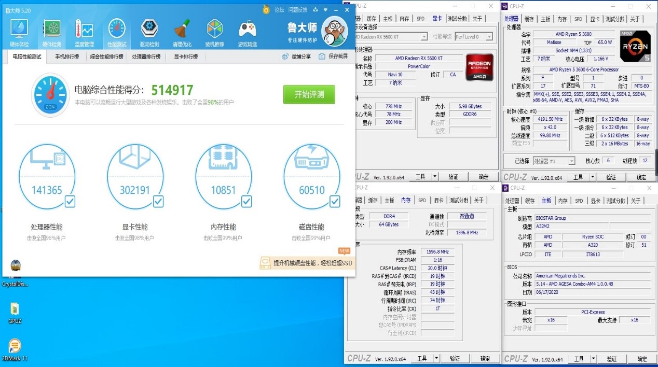Image resolution: width=658 pixels, height=367 pixels.
Task: Switch to the 显卡排行榜 tab
Action: 185,57
